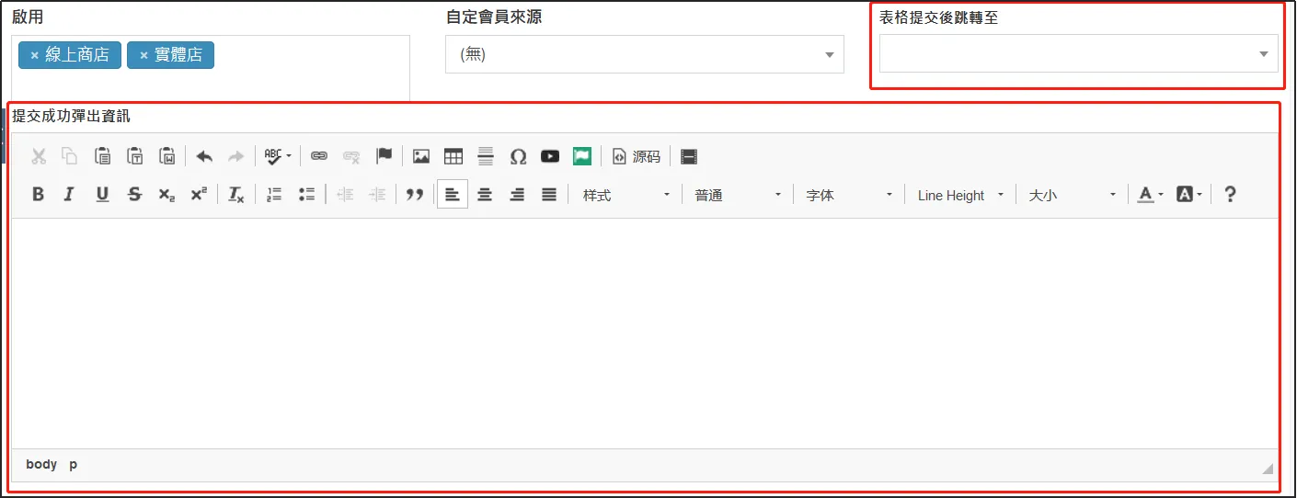Click the YouTube embed icon
This screenshot has height=498, width=1297.
550,156
